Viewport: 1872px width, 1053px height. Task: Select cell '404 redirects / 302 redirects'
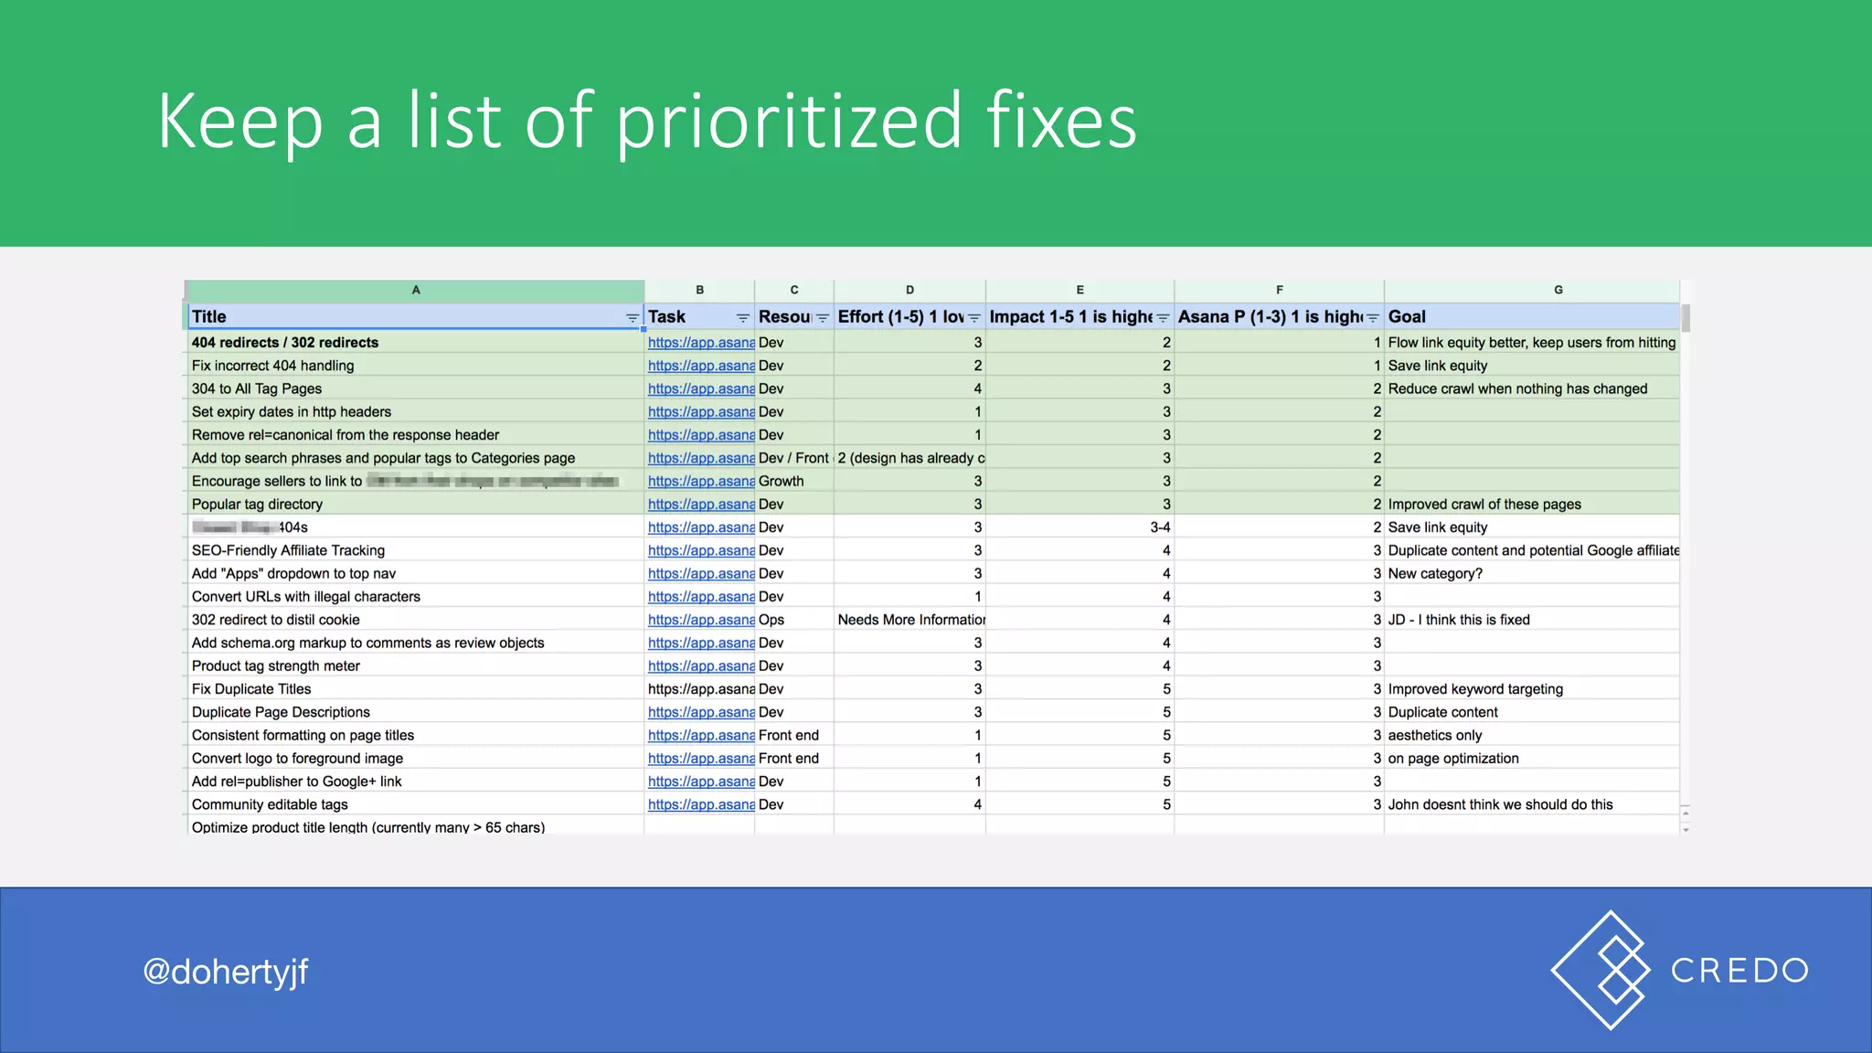click(416, 343)
